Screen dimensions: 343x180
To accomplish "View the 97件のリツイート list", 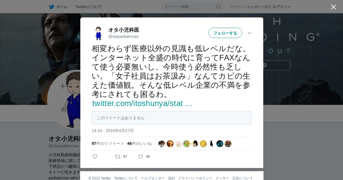I will click(x=108, y=143).
